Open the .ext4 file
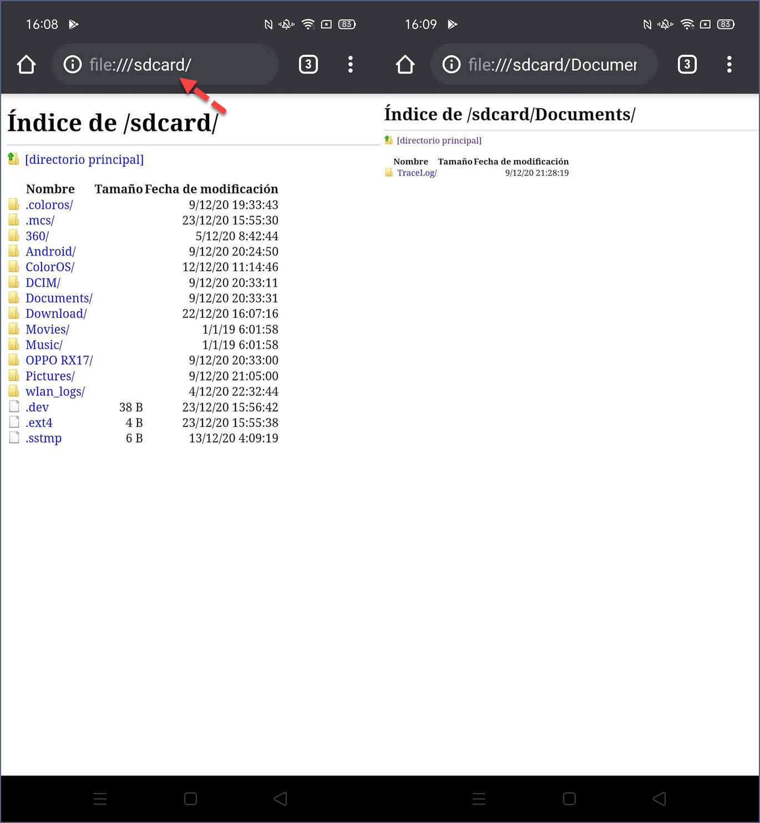 [39, 423]
